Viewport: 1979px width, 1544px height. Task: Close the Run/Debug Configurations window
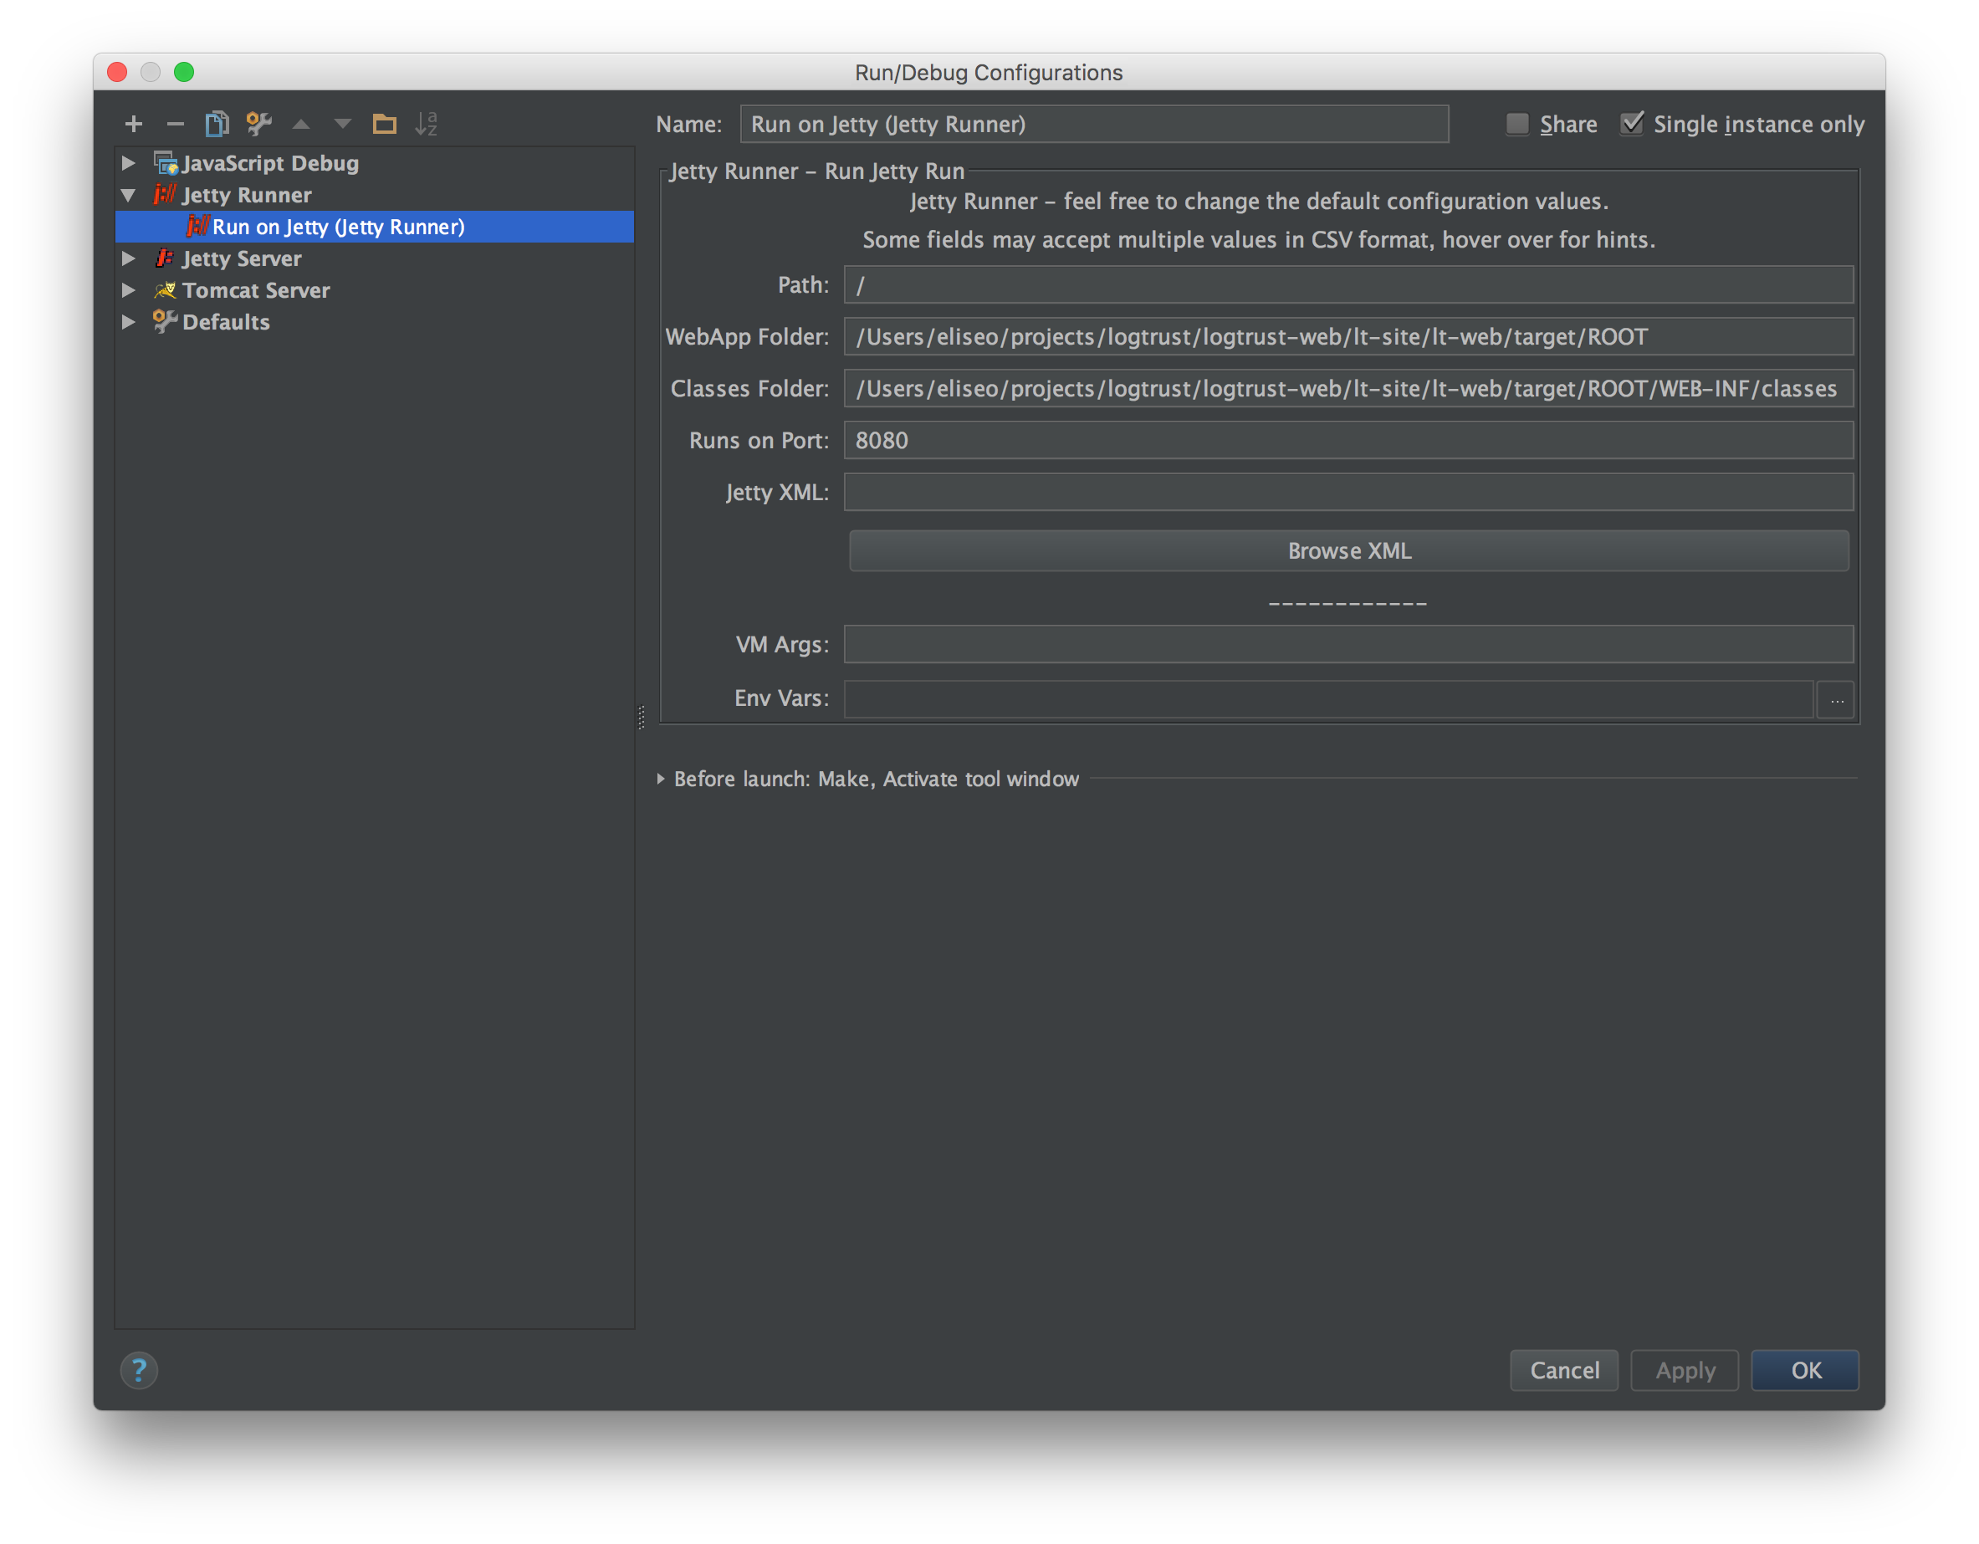(x=117, y=72)
